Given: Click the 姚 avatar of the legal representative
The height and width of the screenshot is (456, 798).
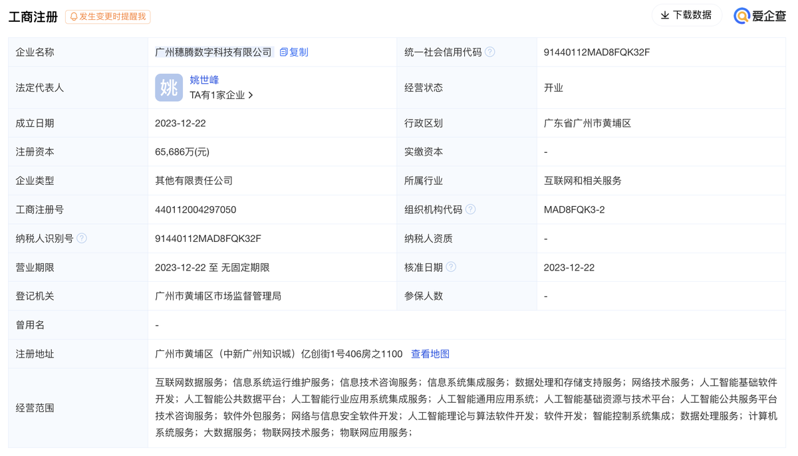Looking at the screenshot, I should click(168, 87).
